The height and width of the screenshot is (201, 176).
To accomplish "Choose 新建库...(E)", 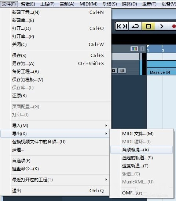I will [56, 20].
